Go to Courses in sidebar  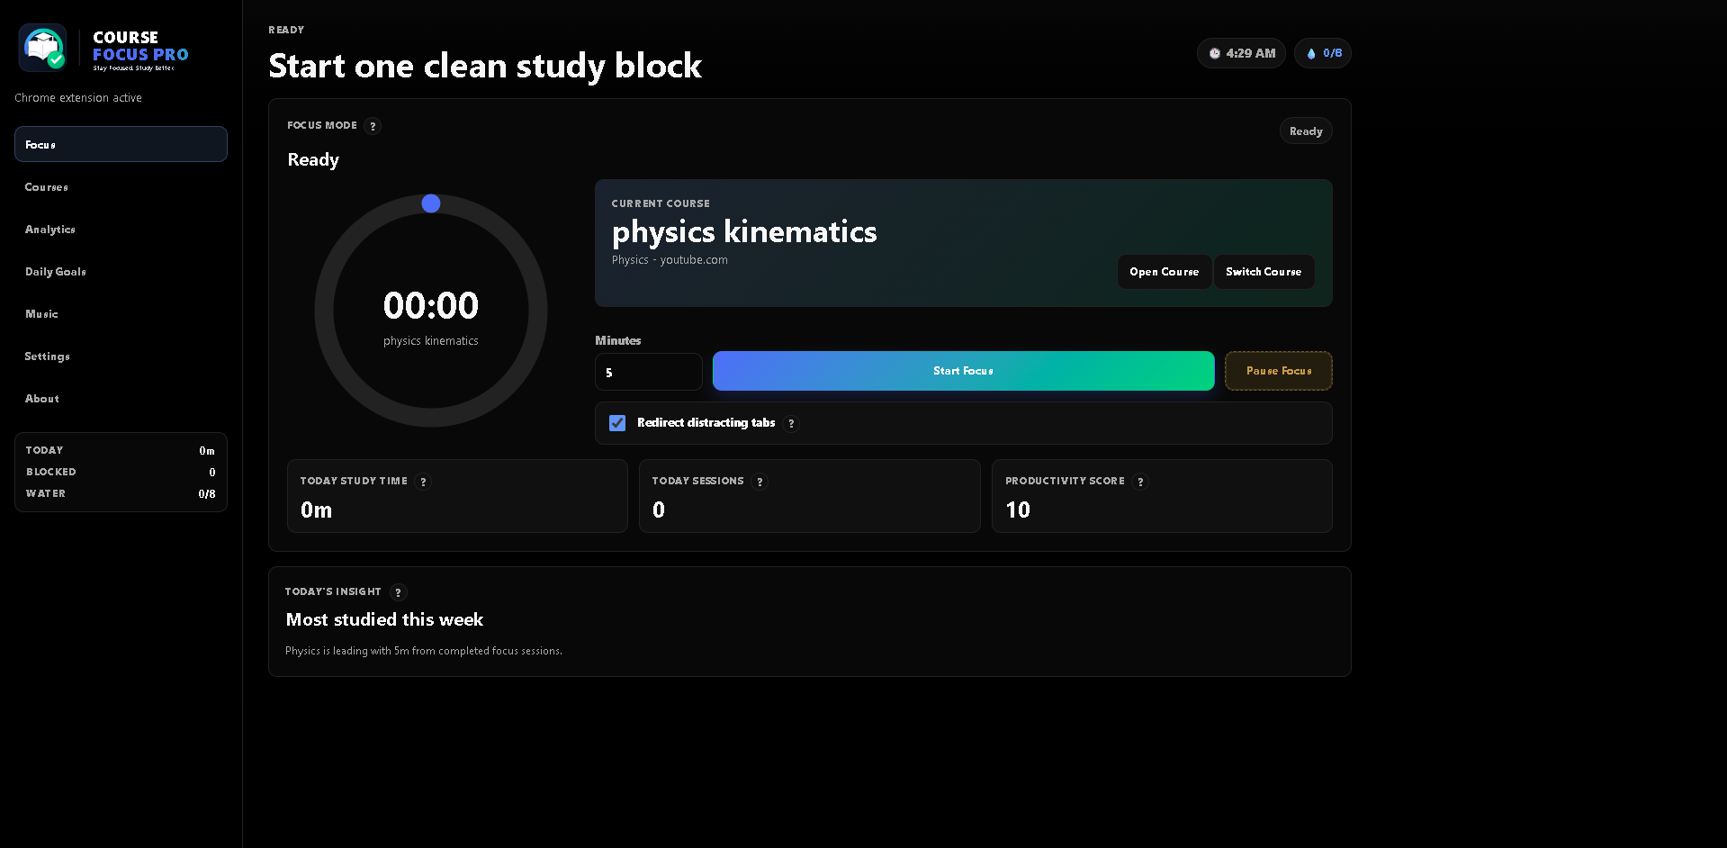[121, 186]
